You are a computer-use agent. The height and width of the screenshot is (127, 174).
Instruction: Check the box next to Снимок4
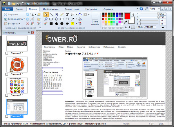[7, 74]
